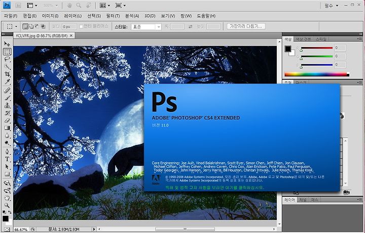This screenshot has height=233, width=365.
Task: Select the Pen tool
Action: click(x=7, y=151)
